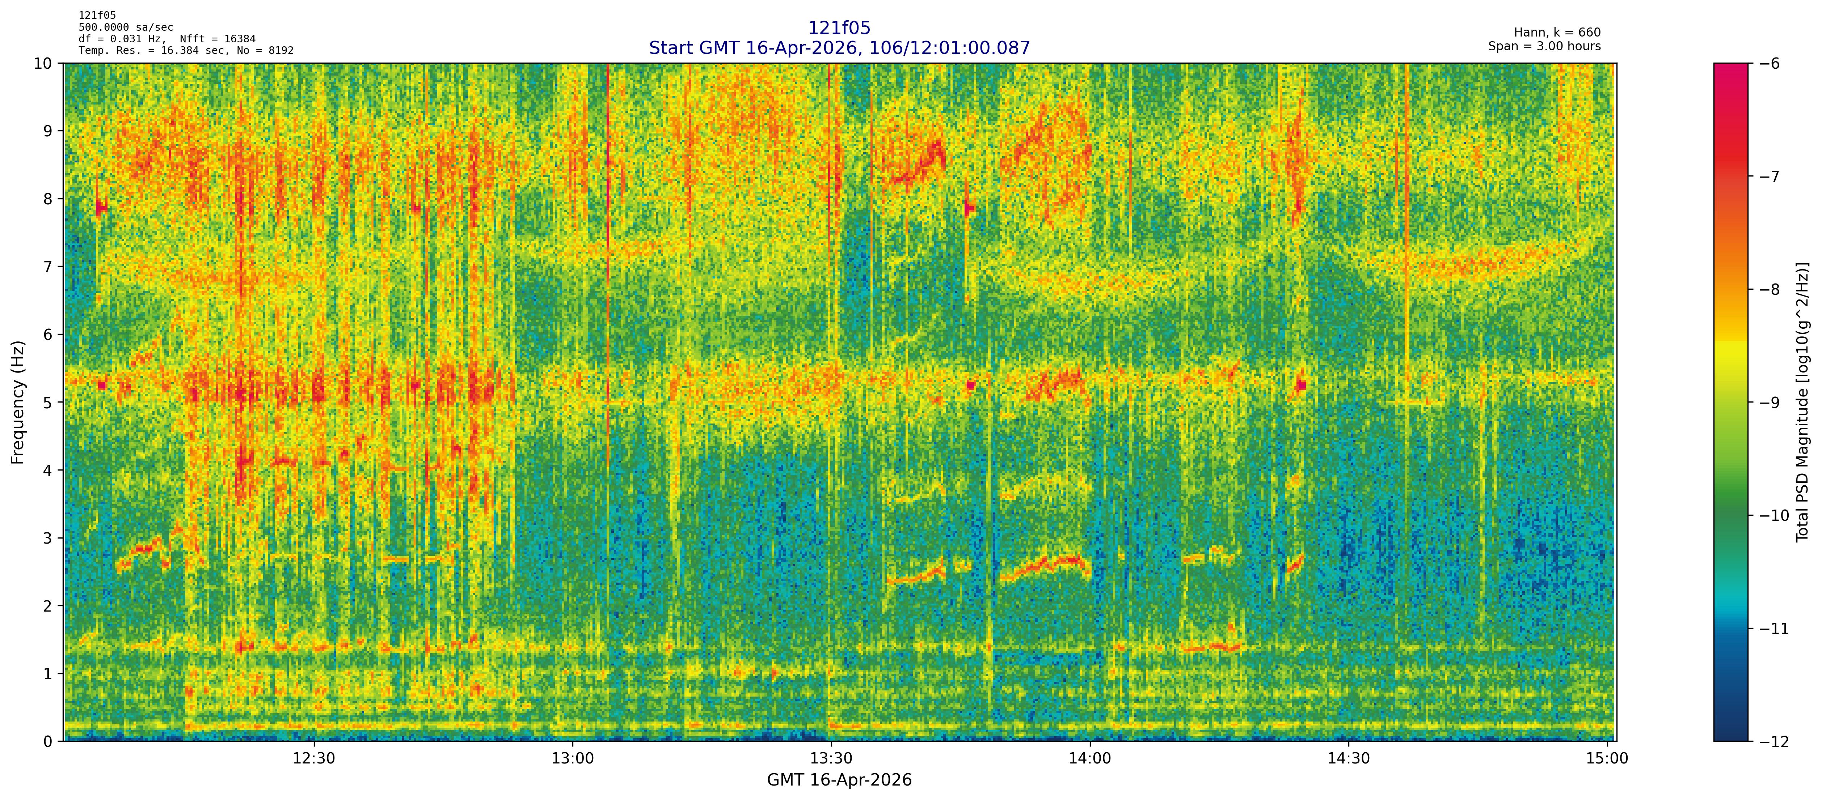Click the 13:30 time axis tick label
The width and height of the screenshot is (1822, 800).
831,759
